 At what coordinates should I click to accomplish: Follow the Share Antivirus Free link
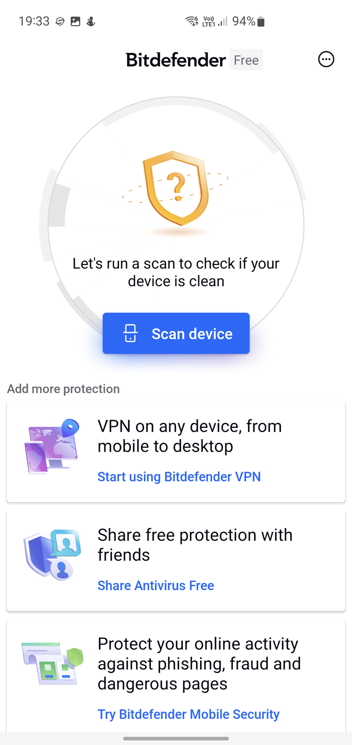click(x=156, y=585)
